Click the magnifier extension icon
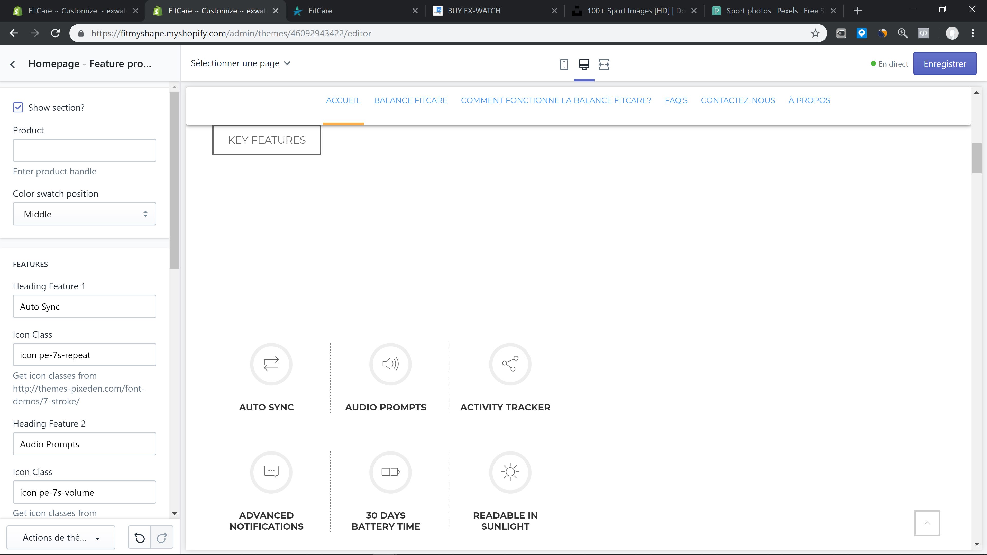 pos(903,33)
